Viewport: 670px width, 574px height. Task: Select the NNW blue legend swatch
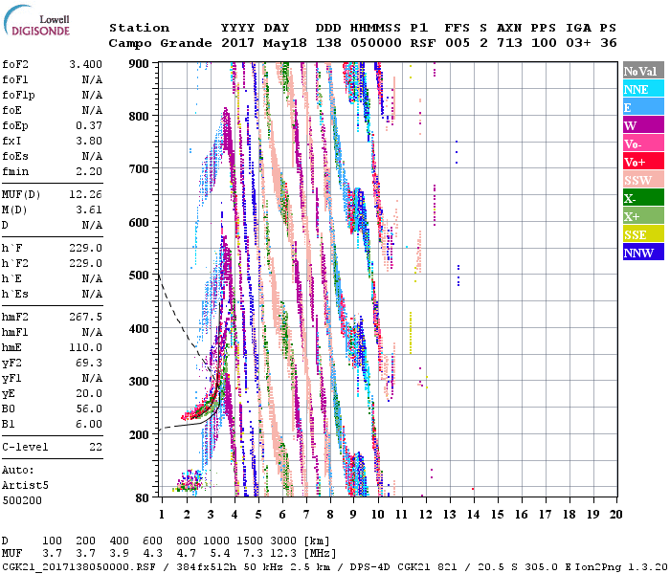pos(643,252)
